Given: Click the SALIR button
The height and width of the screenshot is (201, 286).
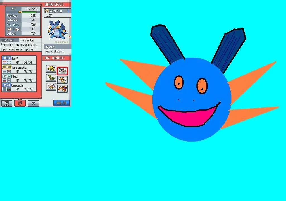Looking at the screenshot, I should 61,103.
